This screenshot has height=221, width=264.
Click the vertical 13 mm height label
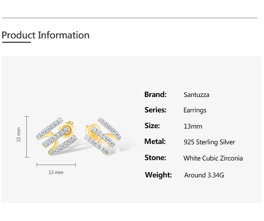[19, 135]
